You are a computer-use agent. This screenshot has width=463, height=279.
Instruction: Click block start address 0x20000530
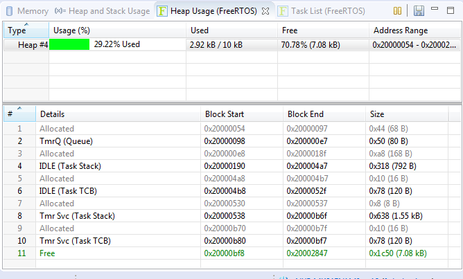[x=225, y=204]
